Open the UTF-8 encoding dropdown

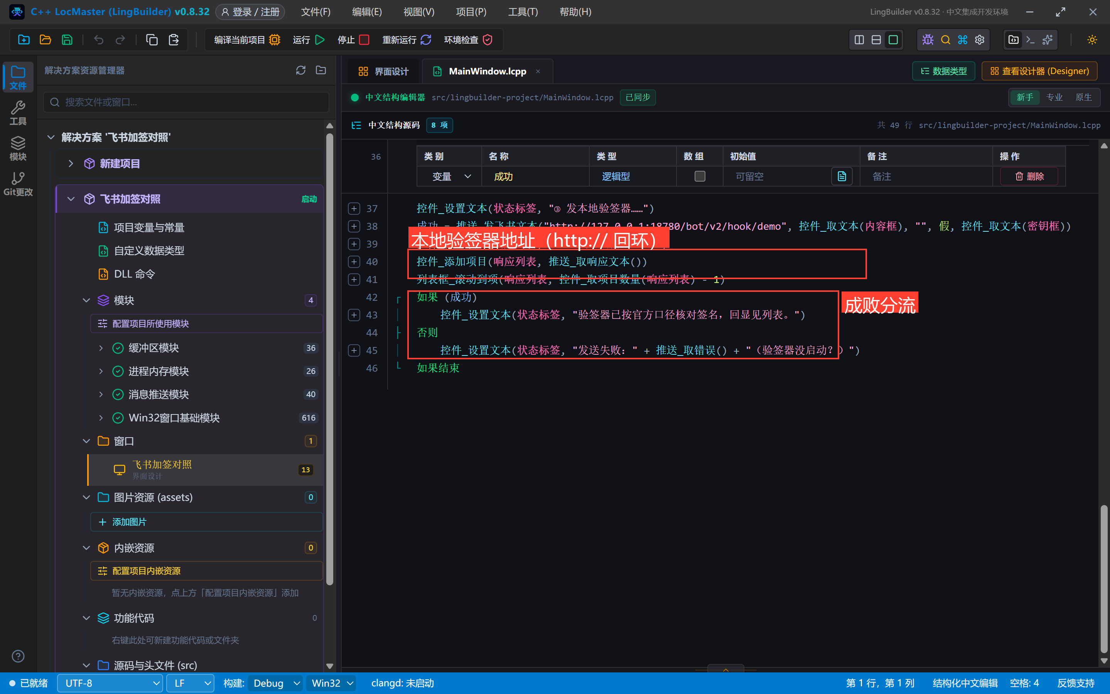[x=110, y=683]
